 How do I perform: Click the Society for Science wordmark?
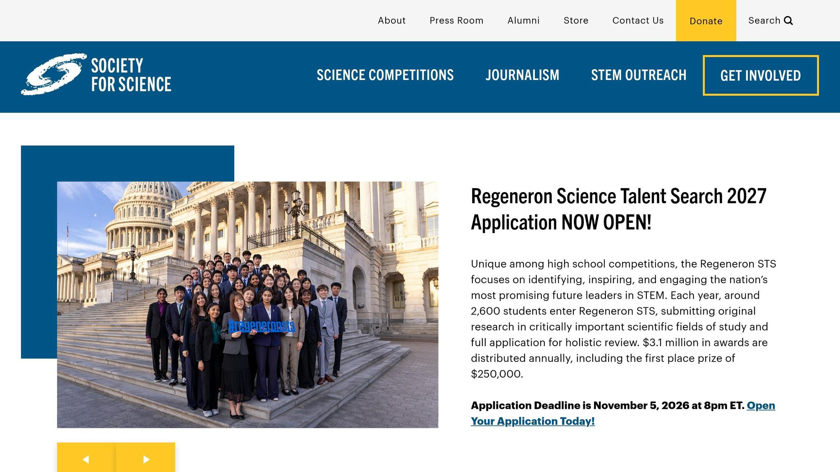(131, 75)
